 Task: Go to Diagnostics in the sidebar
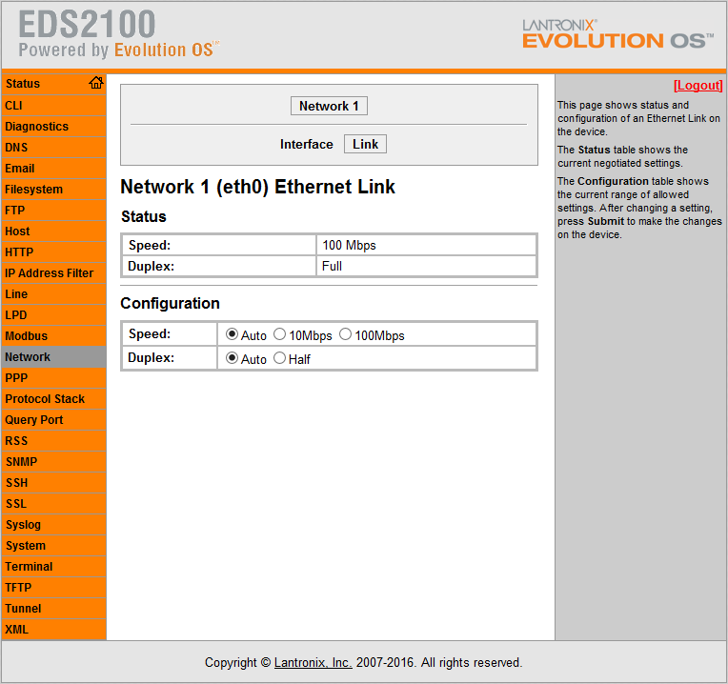pyautogui.click(x=54, y=126)
